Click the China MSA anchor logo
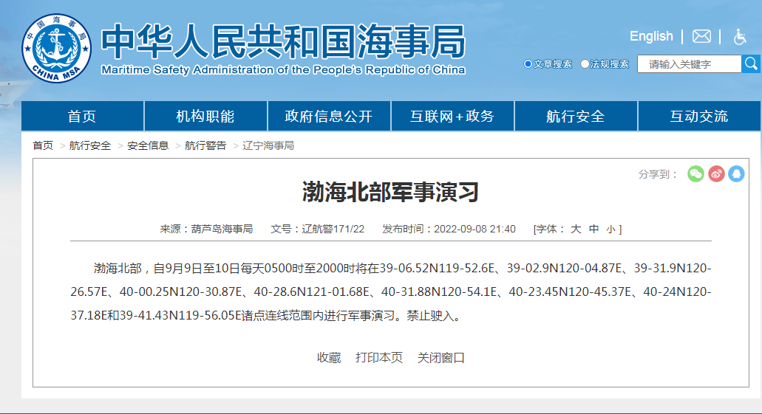Viewport: 762px width, 414px height. point(56,48)
